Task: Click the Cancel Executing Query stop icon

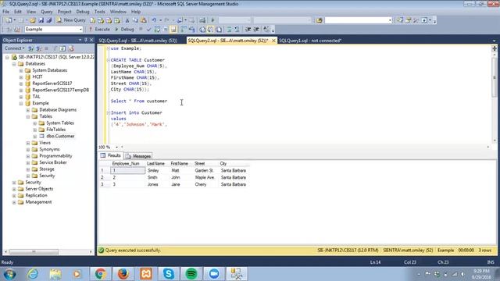Action: click(x=141, y=30)
